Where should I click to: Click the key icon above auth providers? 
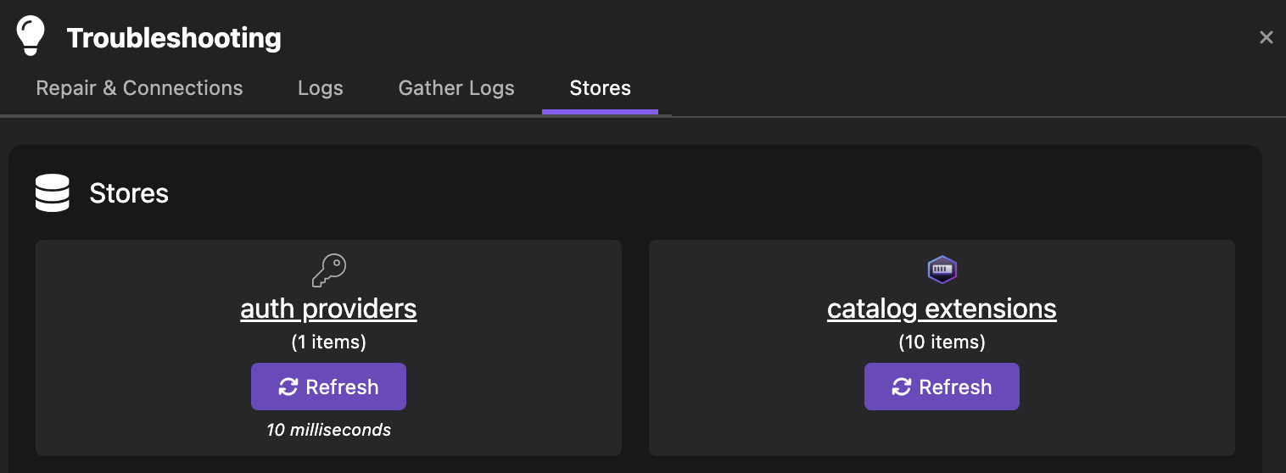click(x=329, y=270)
